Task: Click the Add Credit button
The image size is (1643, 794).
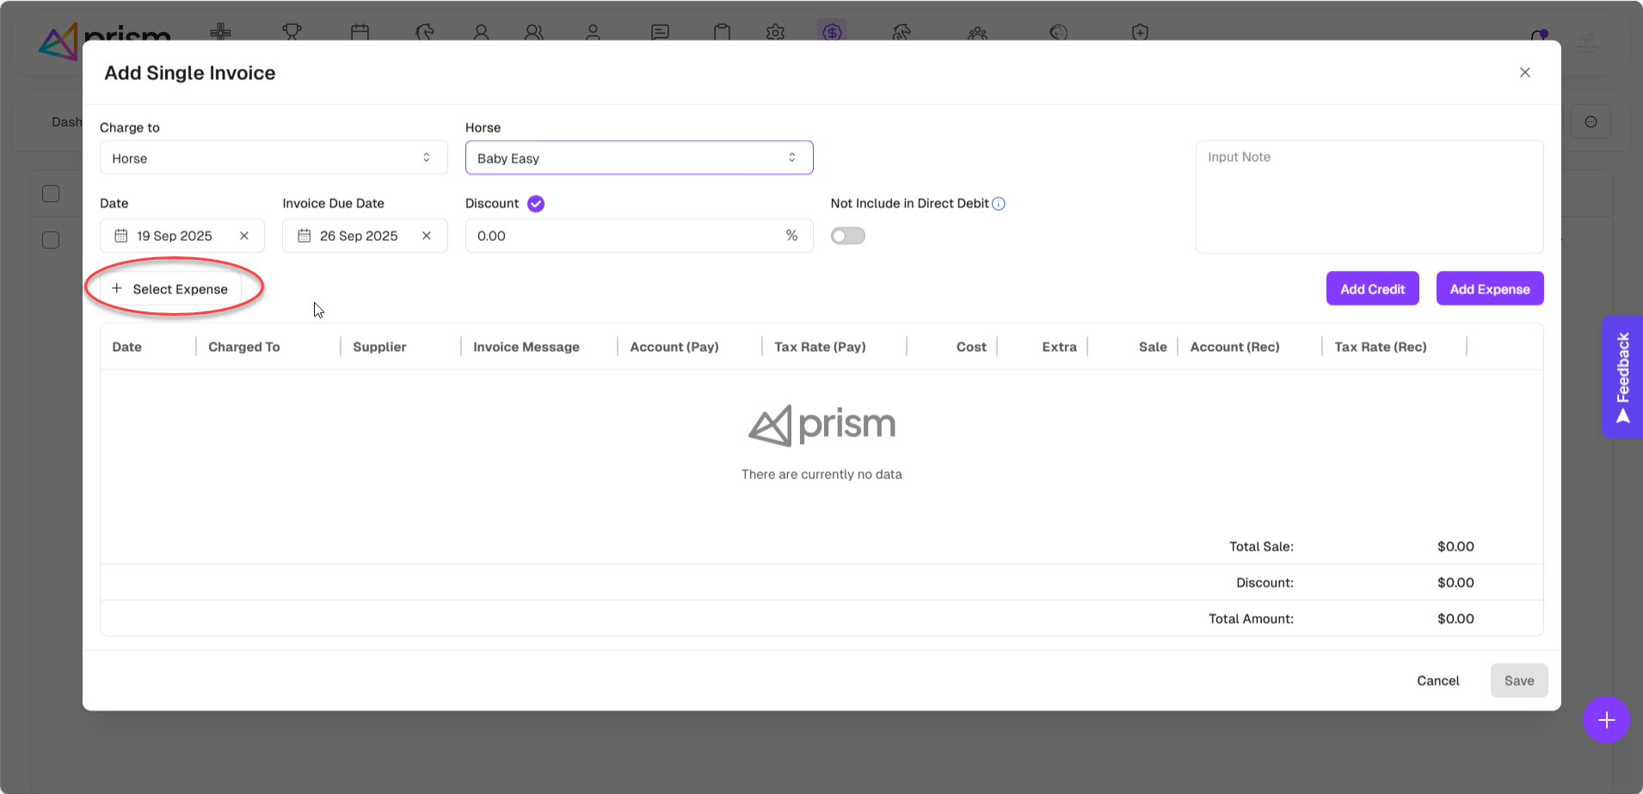Action: tap(1372, 289)
